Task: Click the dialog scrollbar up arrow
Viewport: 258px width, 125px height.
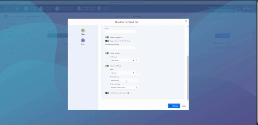Action: (x=188, y=26)
